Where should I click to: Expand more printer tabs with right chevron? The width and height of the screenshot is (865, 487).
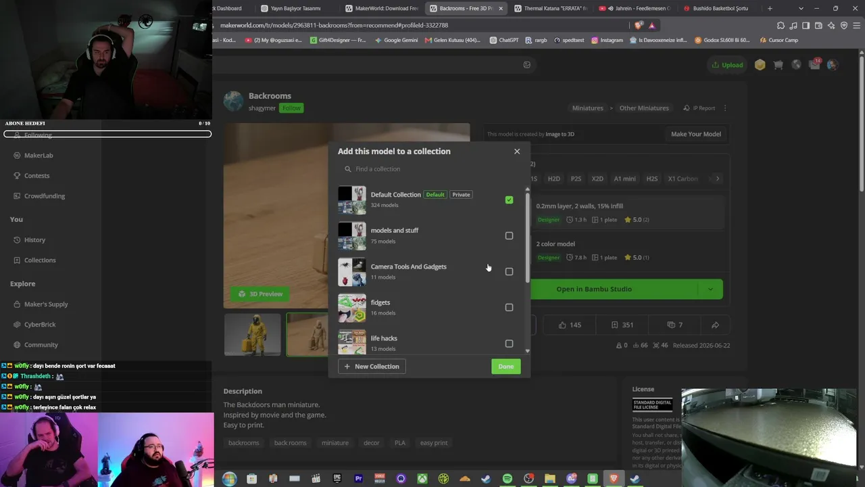tap(718, 179)
